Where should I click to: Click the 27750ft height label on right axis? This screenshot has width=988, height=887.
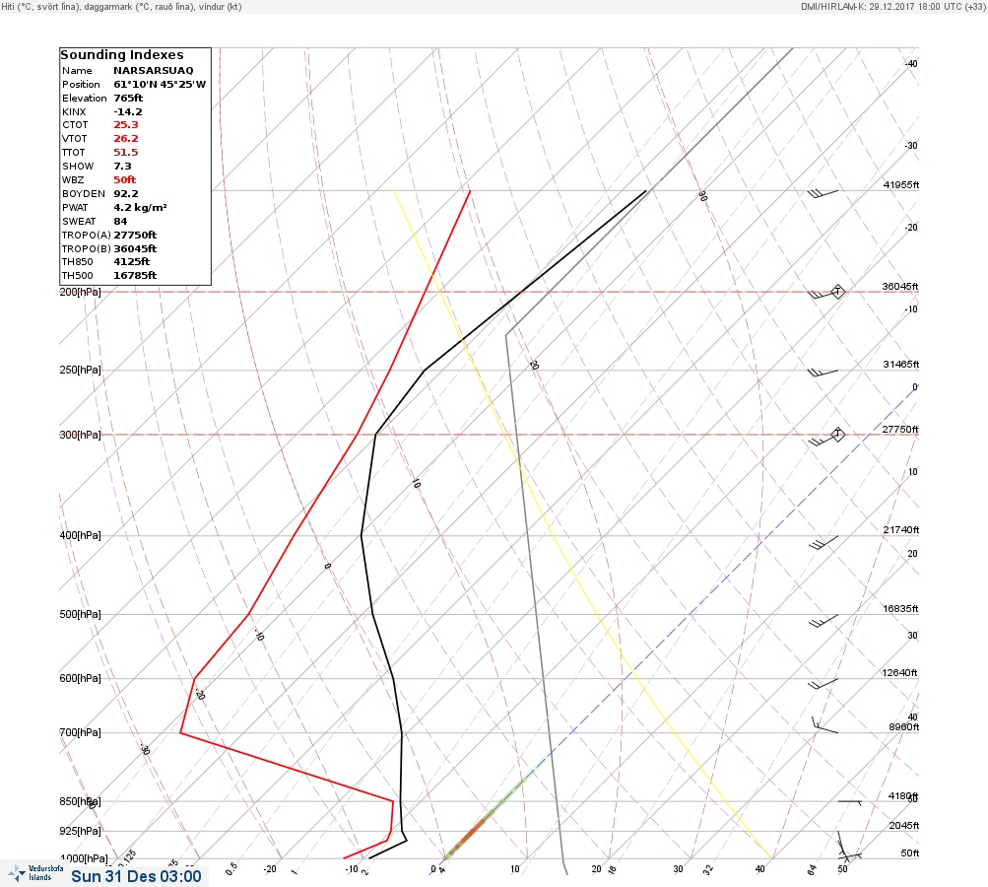900,430
